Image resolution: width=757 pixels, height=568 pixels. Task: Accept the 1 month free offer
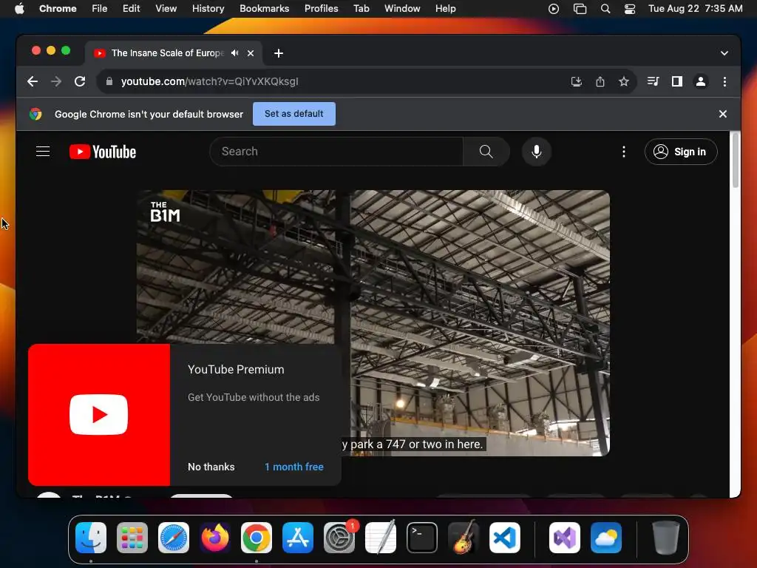[x=294, y=467]
